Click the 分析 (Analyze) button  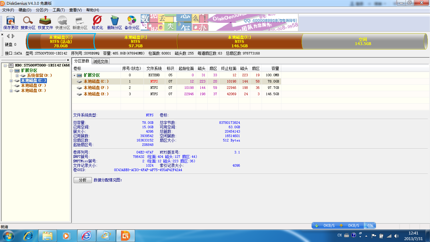(x=83, y=180)
